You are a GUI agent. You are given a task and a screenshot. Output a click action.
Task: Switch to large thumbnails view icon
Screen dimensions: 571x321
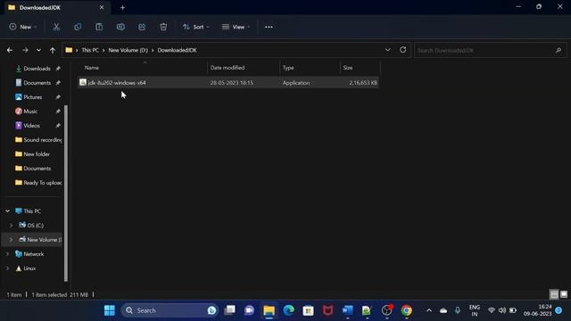click(x=564, y=294)
